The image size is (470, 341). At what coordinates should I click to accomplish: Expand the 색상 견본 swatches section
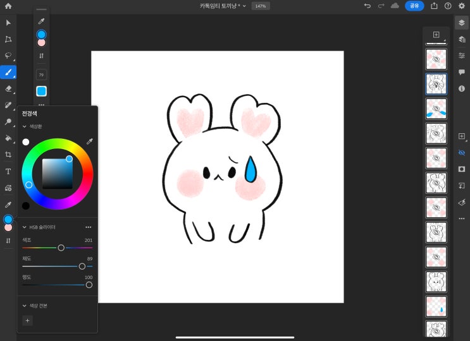(x=25, y=306)
